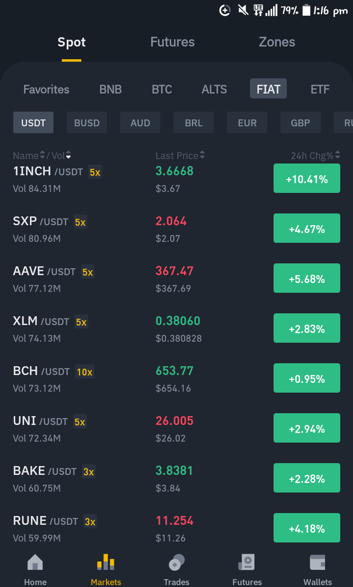353x587 pixels.
Task: Tap the battery icon in status bar
Action: 306,10
